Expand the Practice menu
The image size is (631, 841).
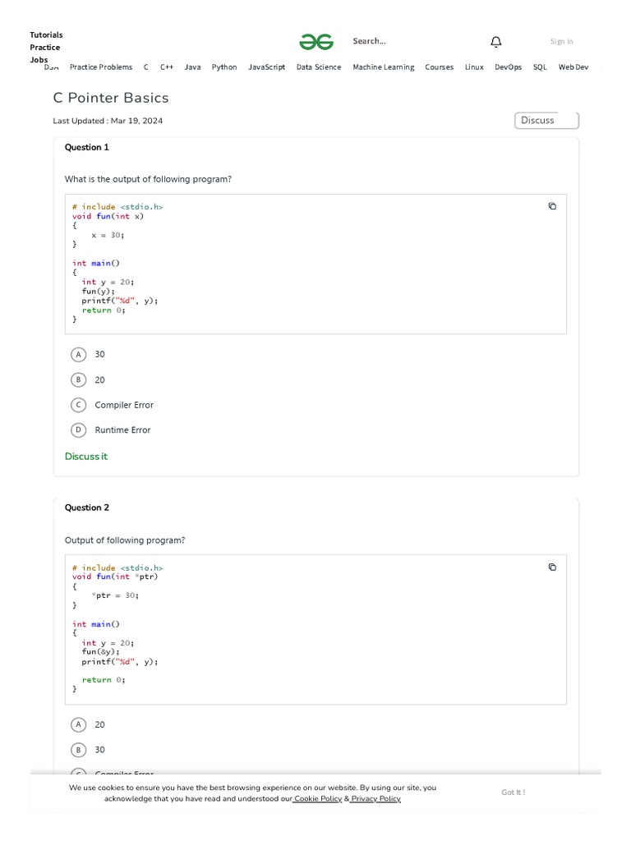click(45, 48)
